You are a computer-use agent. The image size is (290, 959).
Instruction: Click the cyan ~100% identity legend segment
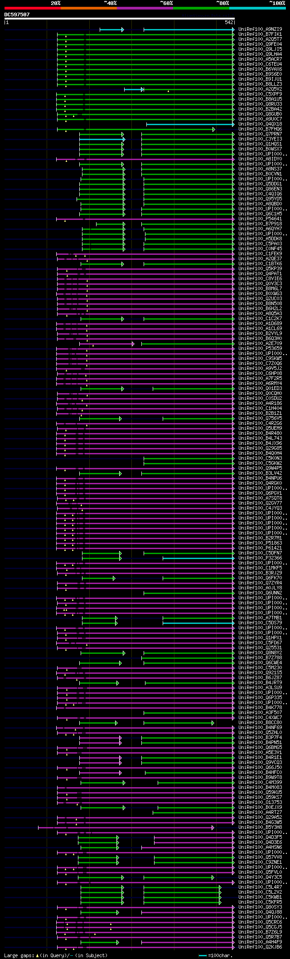pyautogui.click(x=257, y=8)
